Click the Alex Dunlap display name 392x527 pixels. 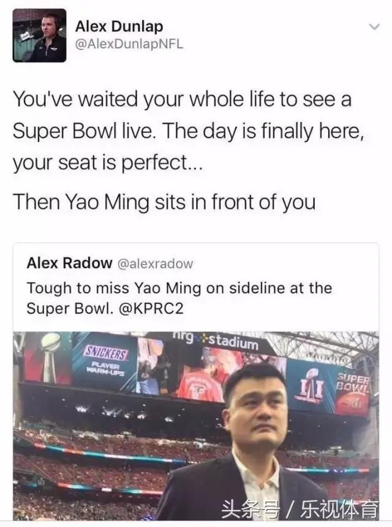pos(119,26)
